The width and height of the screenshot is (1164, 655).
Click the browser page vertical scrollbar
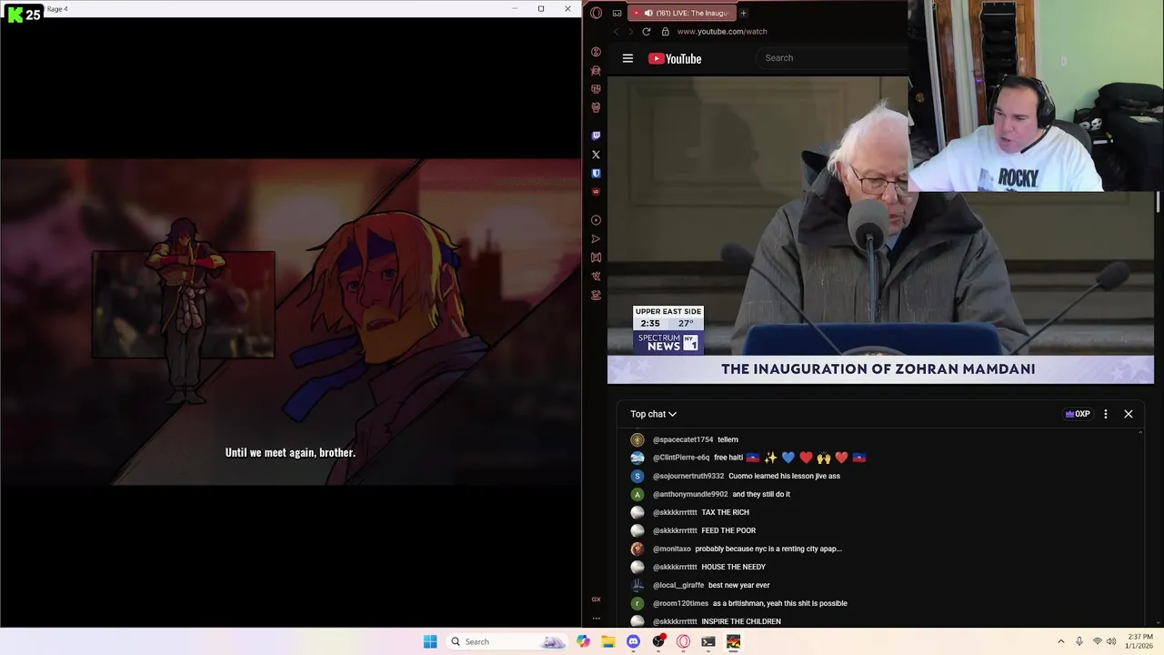[1159, 202]
